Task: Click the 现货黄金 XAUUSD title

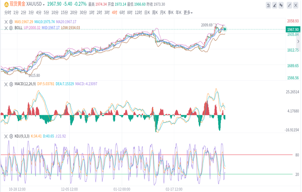Action: point(25,4)
